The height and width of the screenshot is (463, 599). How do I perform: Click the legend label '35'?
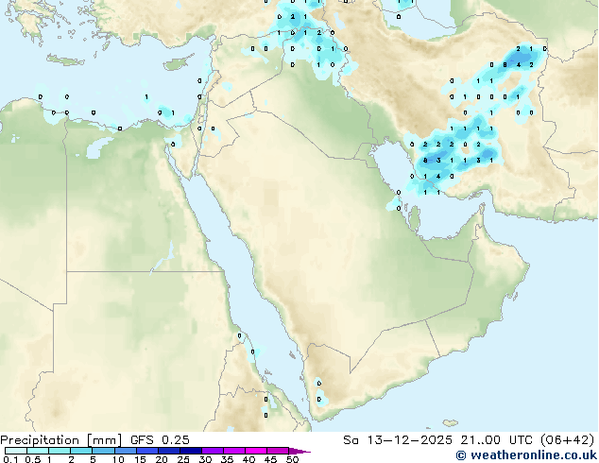pyautogui.click(x=227, y=459)
